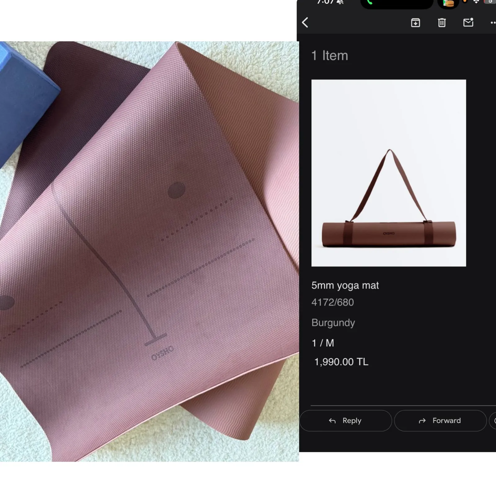
Task: Go back using the left arrow
Action: 305,23
